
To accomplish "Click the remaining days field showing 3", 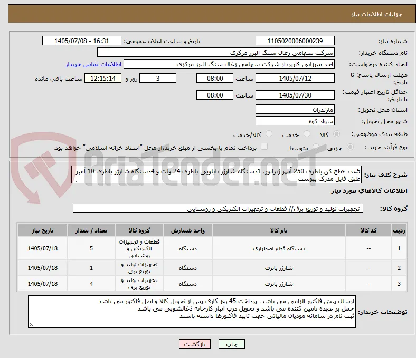I will [158, 78].
